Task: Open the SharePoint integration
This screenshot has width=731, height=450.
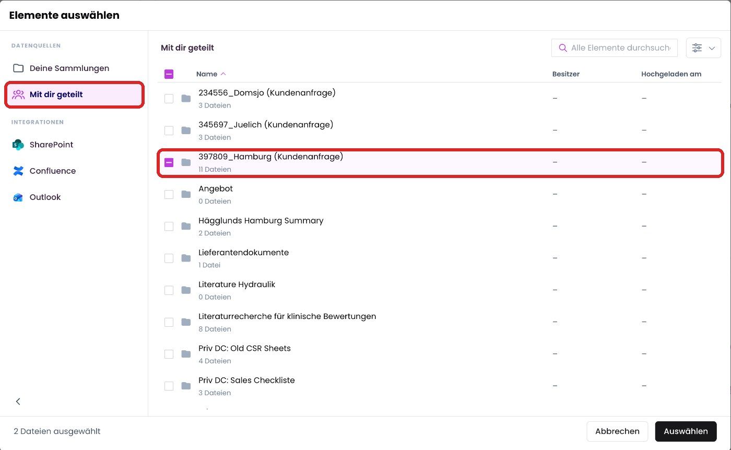Action: 74,145
